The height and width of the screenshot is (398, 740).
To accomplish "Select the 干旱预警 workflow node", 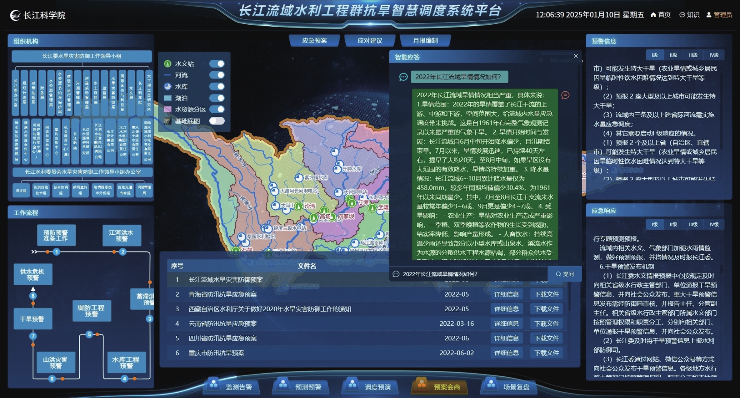I will (x=33, y=319).
